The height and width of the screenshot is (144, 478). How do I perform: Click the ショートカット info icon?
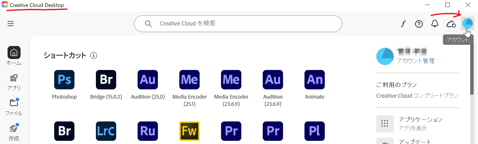click(x=94, y=55)
